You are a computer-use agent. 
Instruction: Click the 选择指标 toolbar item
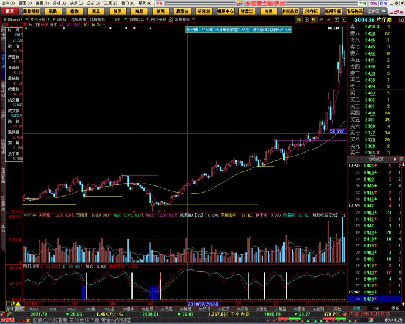97,19
